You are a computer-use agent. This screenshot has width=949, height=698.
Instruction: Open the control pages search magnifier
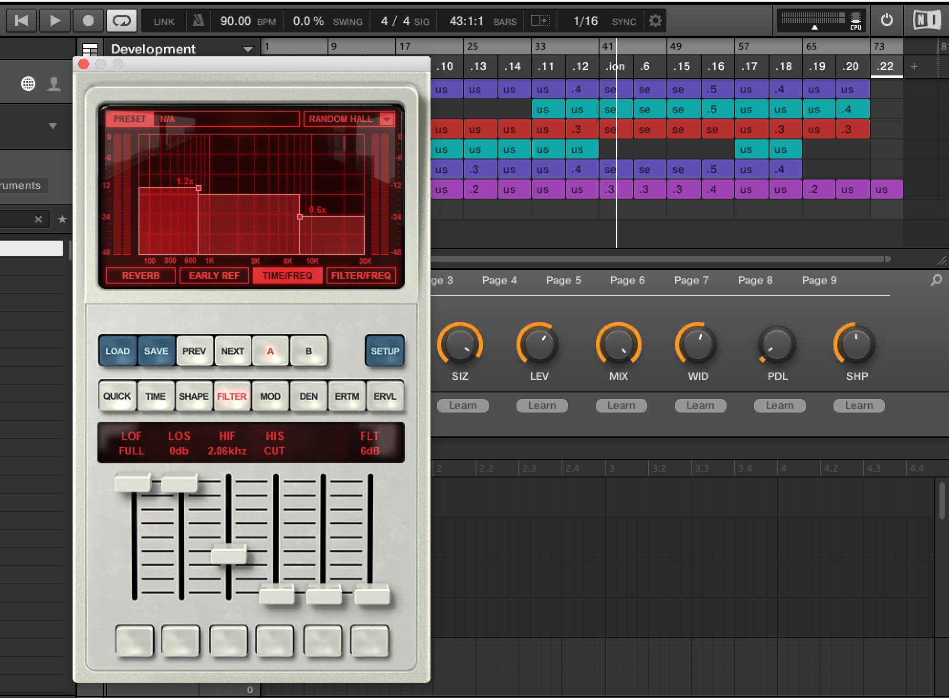pyautogui.click(x=936, y=280)
